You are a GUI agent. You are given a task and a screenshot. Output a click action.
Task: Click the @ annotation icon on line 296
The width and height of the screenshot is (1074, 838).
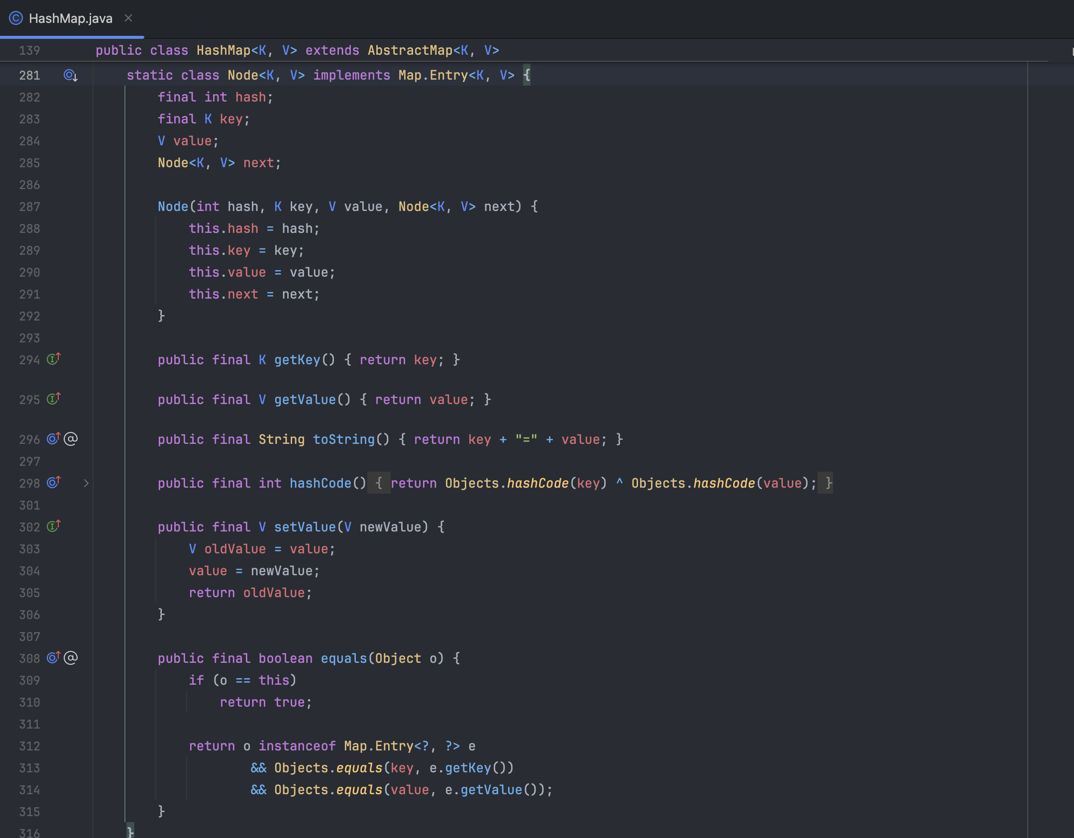[x=71, y=439]
